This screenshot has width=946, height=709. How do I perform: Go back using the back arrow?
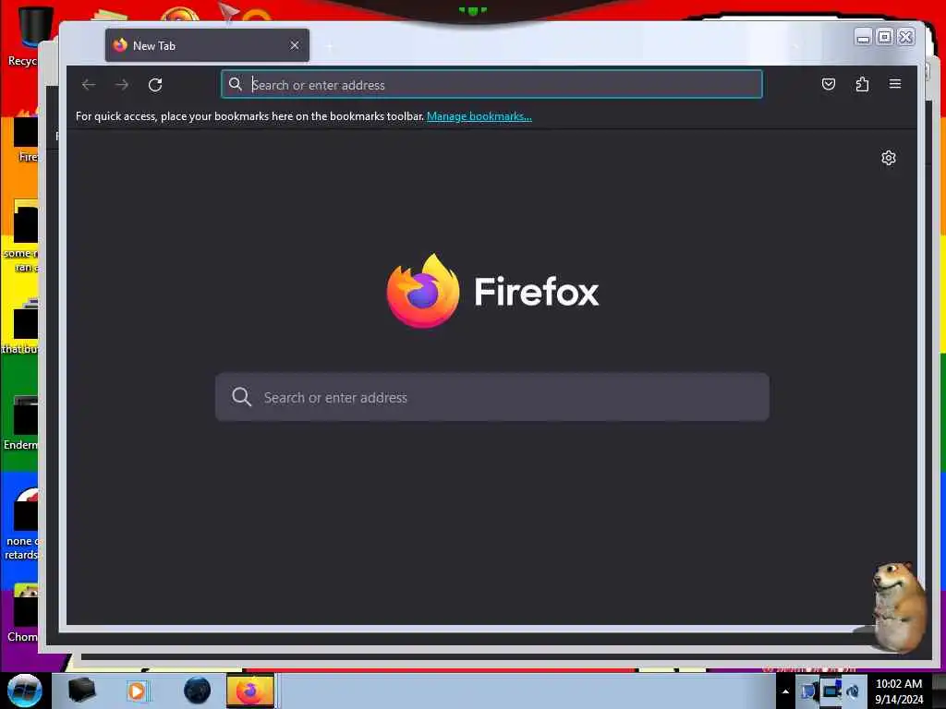(89, 85)
